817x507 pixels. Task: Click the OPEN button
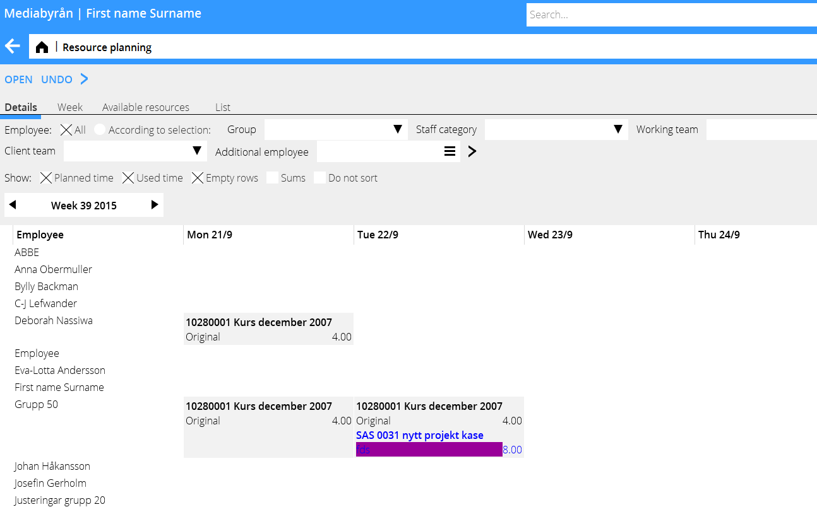tap(19, 79)
